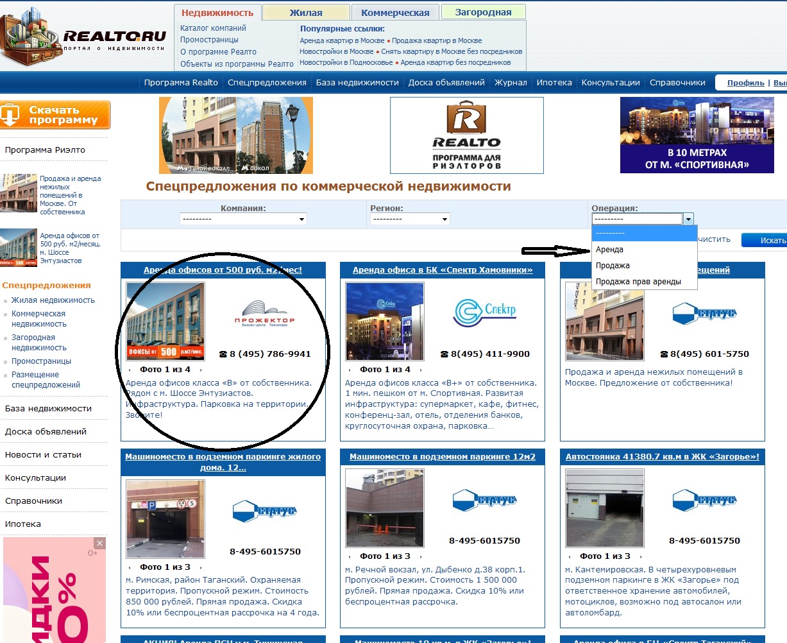Click the Речной вокзал and Сокол banner

[236, 135]
